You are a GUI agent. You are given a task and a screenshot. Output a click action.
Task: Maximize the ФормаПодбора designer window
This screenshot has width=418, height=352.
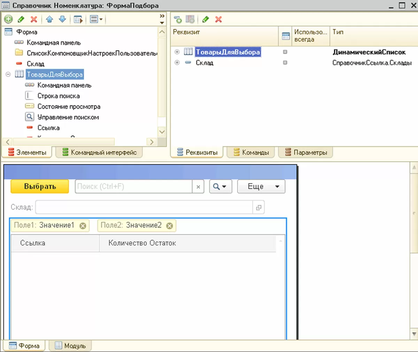tap(402, 5)
